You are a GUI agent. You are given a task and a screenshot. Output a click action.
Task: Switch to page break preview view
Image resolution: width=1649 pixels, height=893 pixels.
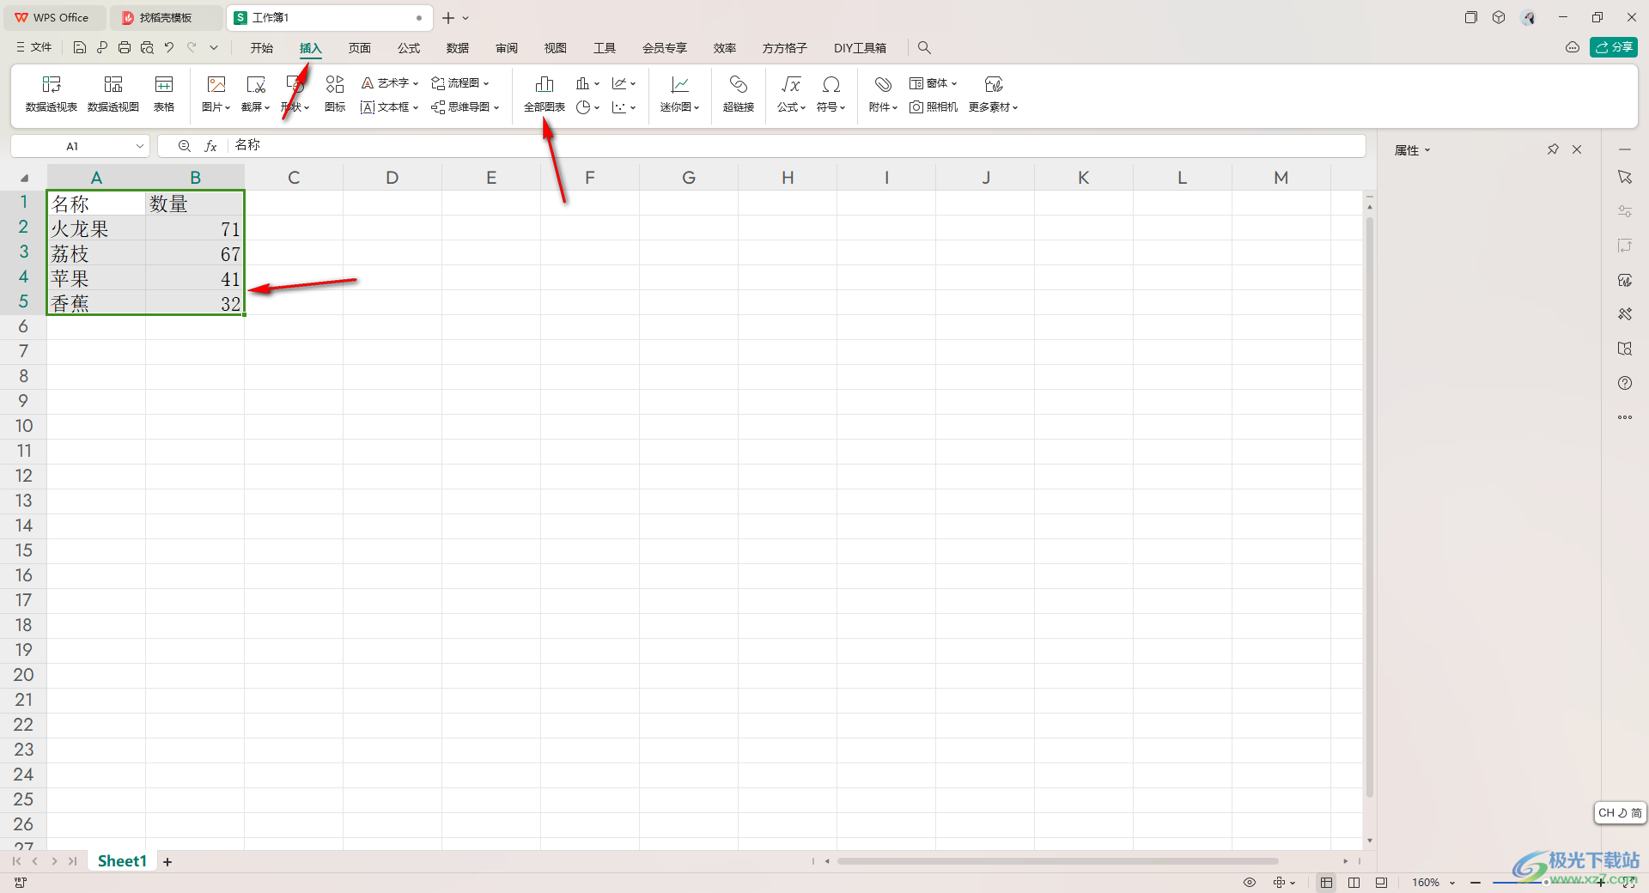[1354, 883]
